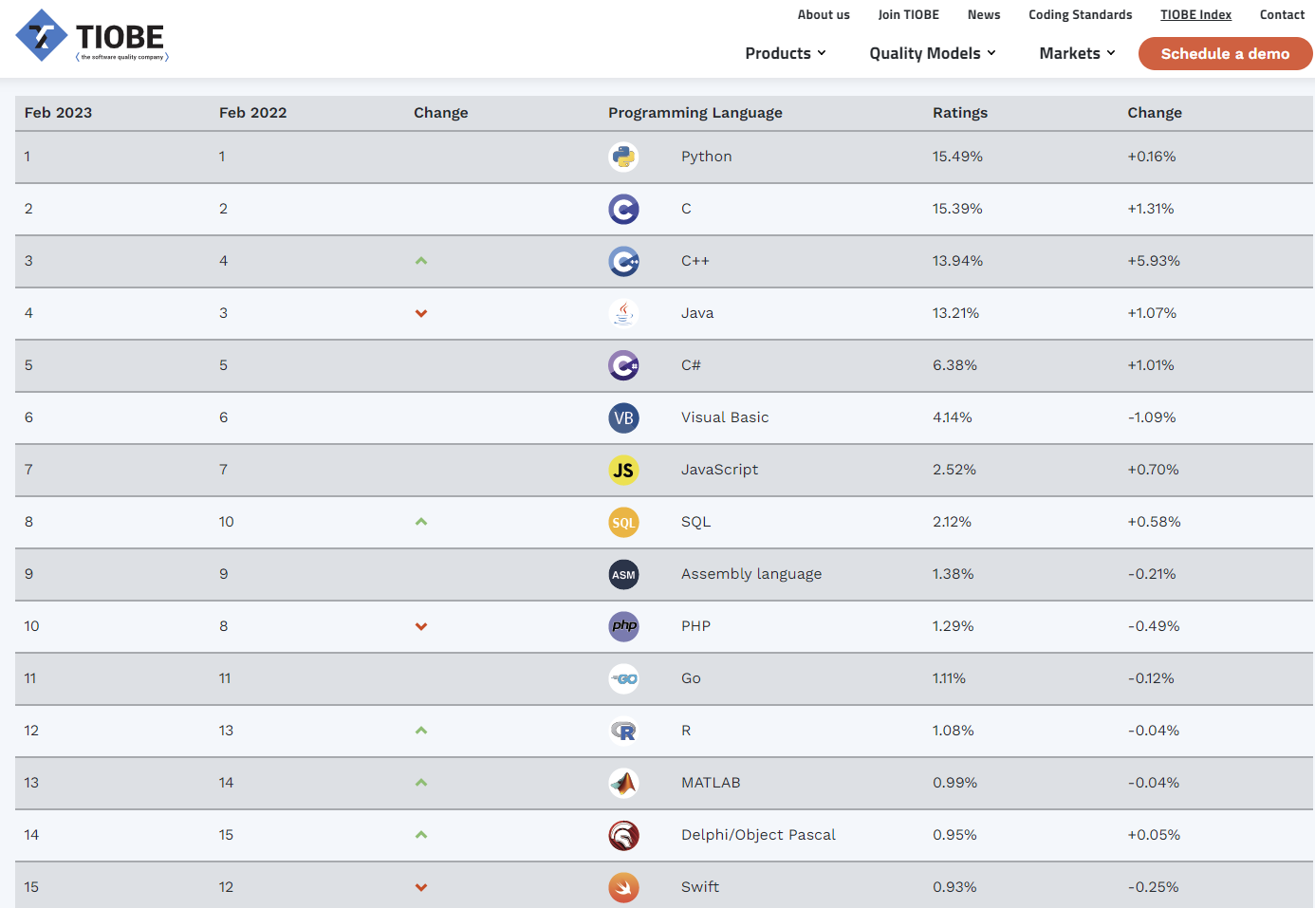Click the +0.05% change value
The image size is (1315, 908).
pyautogui.click(x=1154, y=835)
